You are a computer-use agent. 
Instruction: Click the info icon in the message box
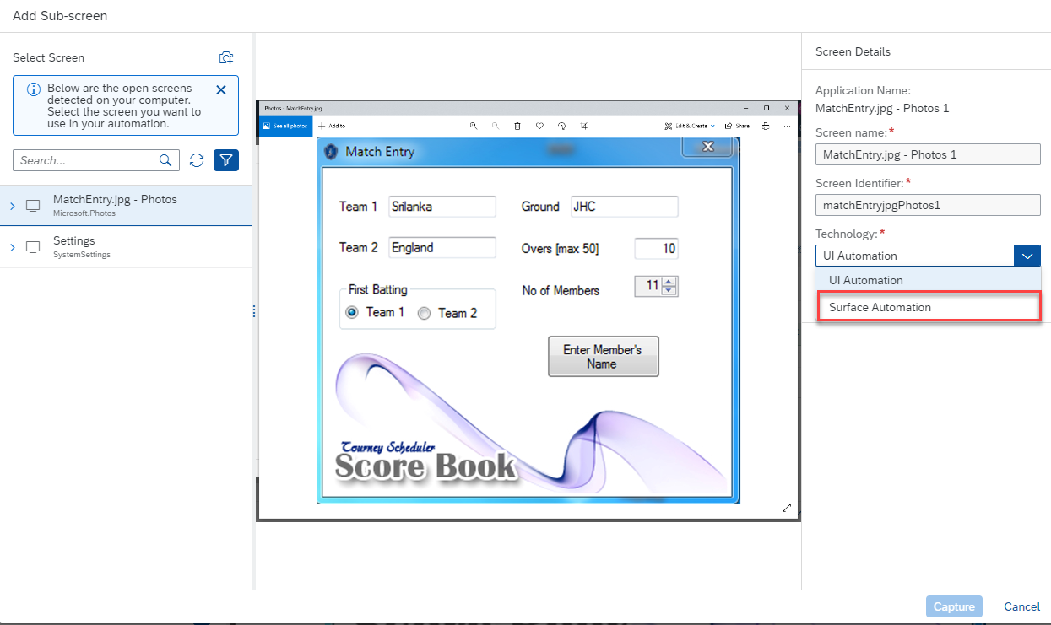point(34,89)
